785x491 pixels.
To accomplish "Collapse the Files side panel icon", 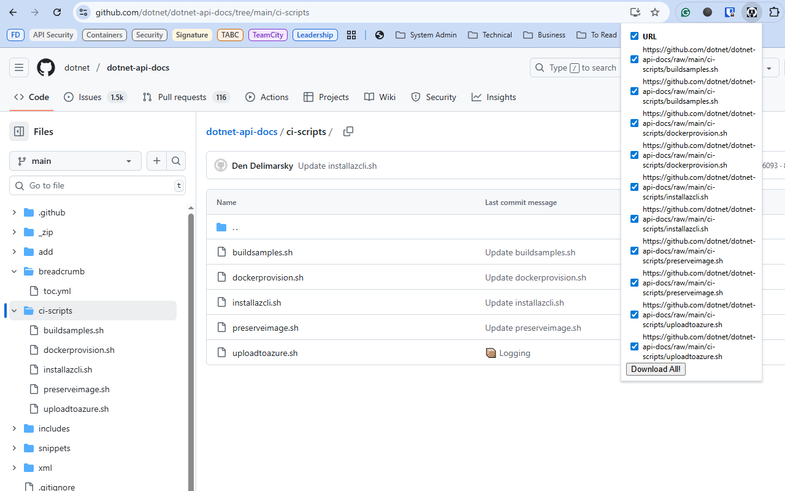I will [x=19, y=131].
